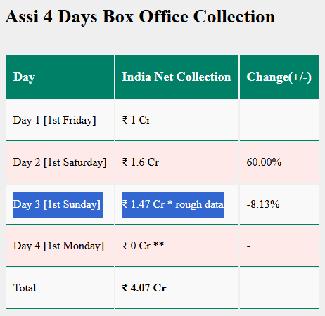Click the dash in the Total row change cell
This screenshot has width=325, height=316.
[x=248, y=289]
